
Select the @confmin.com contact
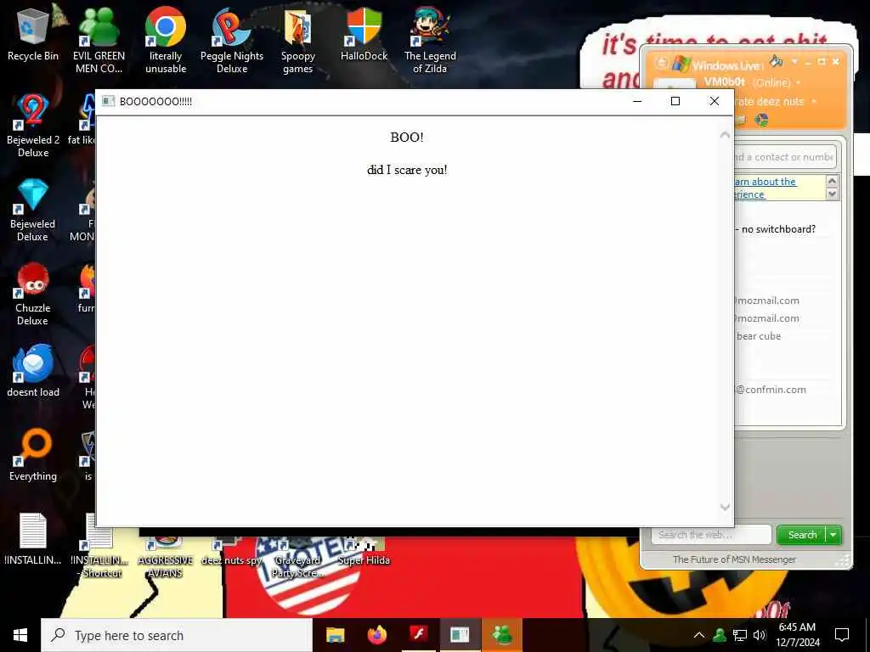click(771, 390)
